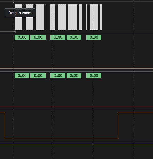The width and height of the screenshot is (153, 159).
Task: Click the fourth 0x00 byte in upper decoder row
Action: coord(74,37)
